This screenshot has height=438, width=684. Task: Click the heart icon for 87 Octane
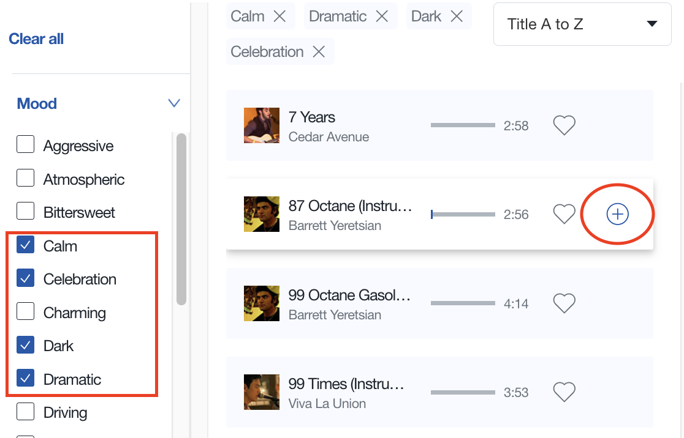tap(564, 214)
